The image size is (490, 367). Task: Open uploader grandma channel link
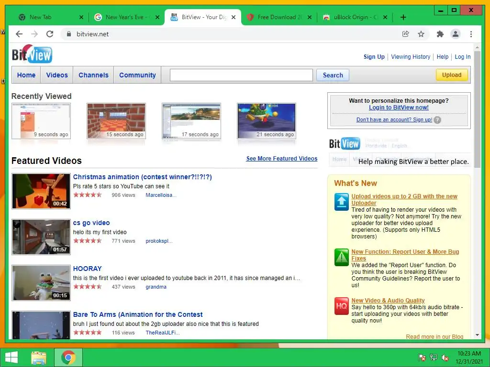tap(156, 287)
